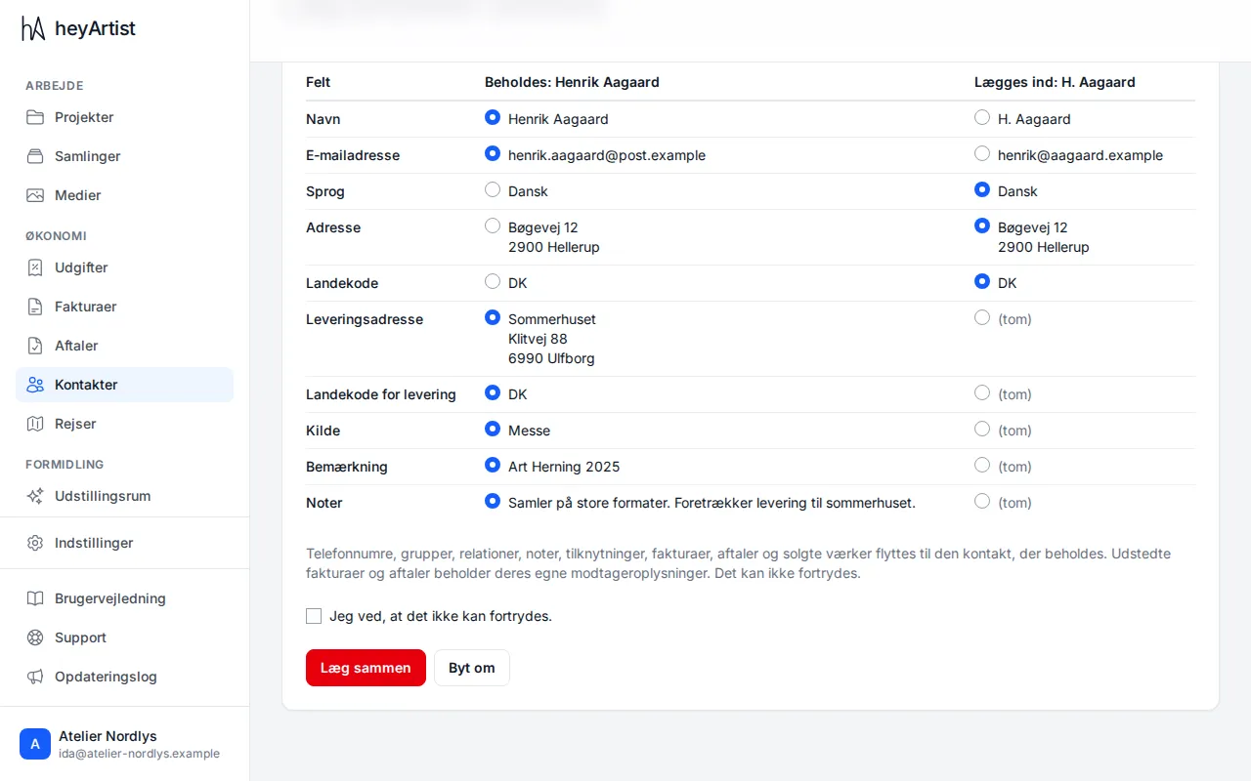Select the empty Noter option

[x=982, y=502]
